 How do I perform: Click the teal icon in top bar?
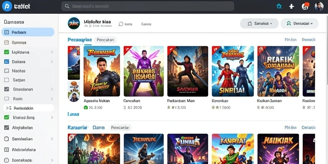(279, 6)
